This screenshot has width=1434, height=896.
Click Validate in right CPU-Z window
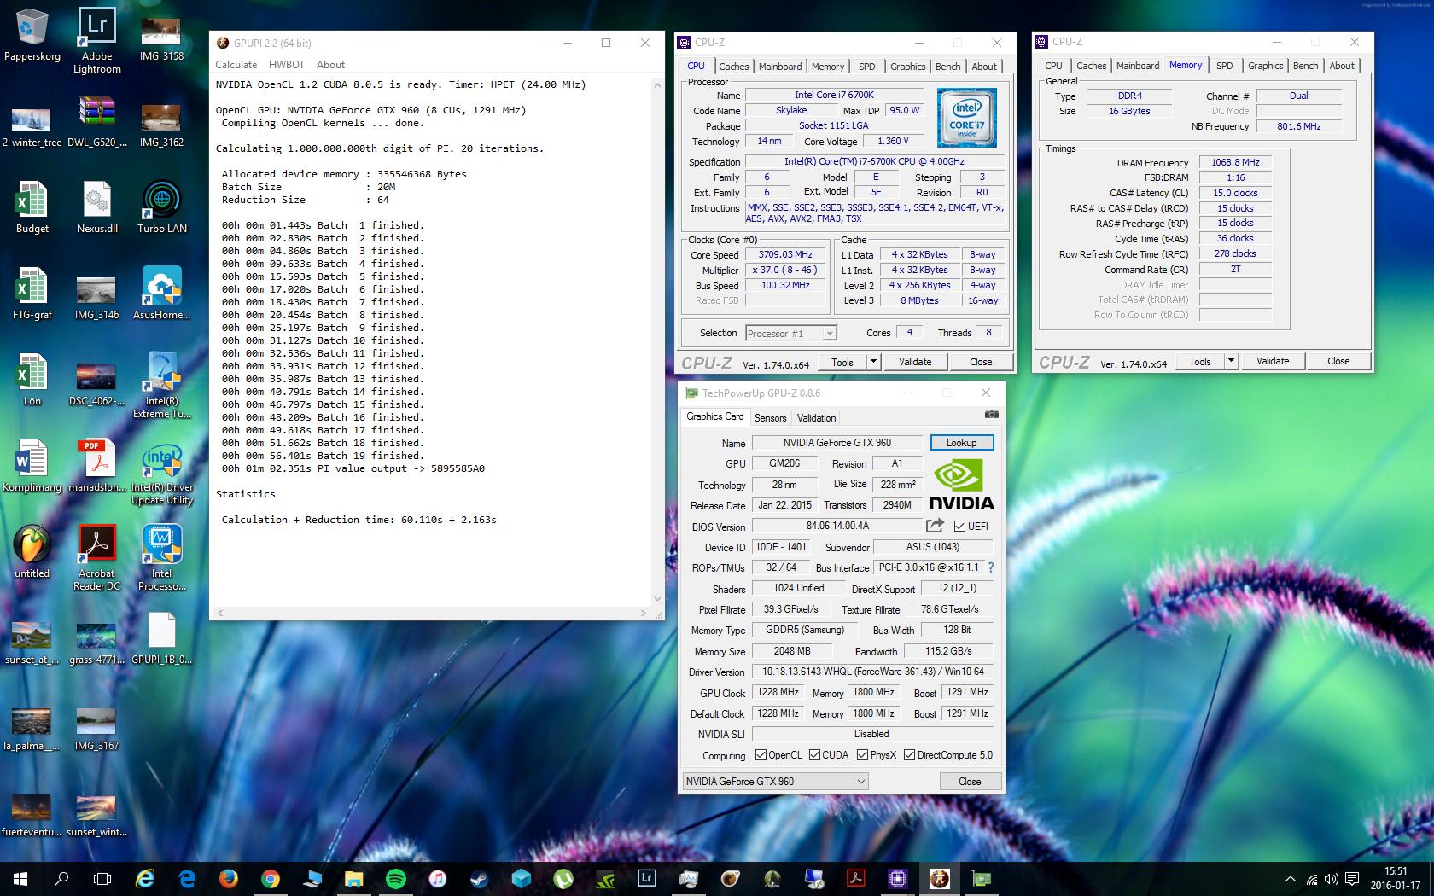point(1273,361)
